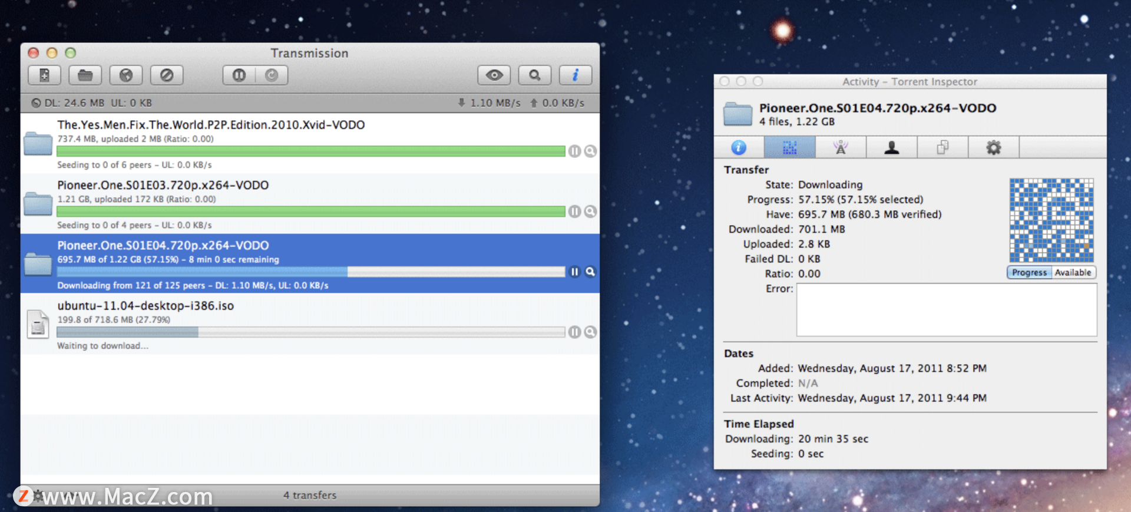Image resolution: width=1131 pixels, height=512 pixels.
Task: Click the Error text box in Inspector
Action: pos(947,310)
